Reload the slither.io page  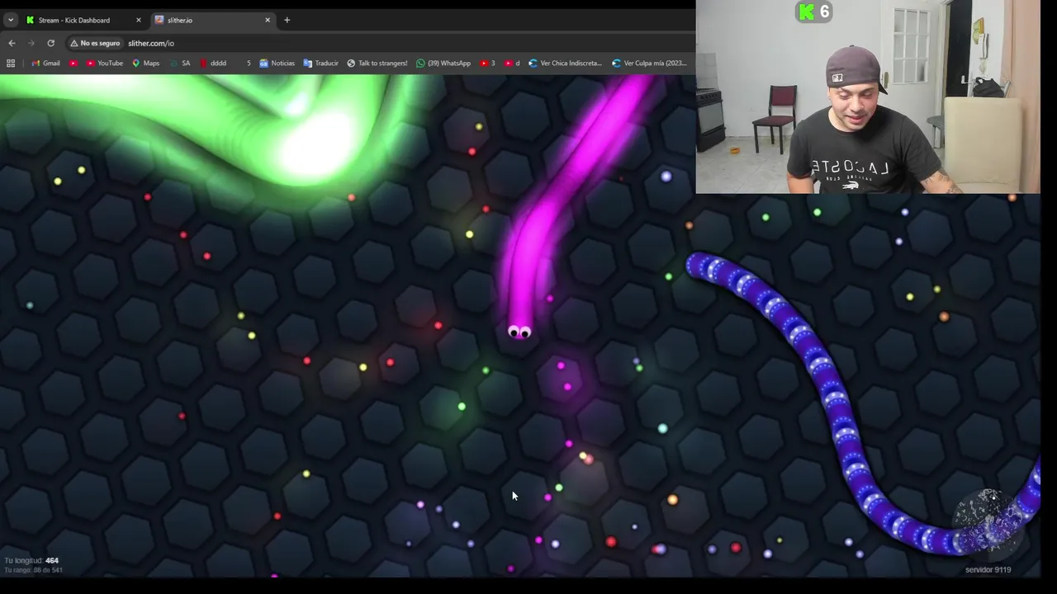pyautogui.click(x=50, y=43)
